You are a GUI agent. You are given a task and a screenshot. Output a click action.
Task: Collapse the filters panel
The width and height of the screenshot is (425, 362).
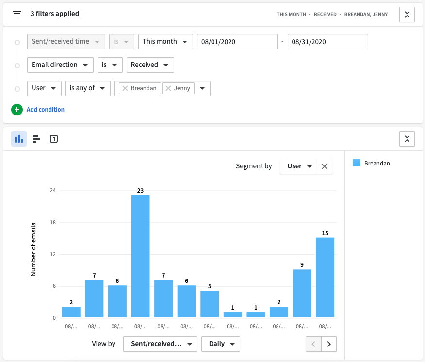[x=407, y=15]
